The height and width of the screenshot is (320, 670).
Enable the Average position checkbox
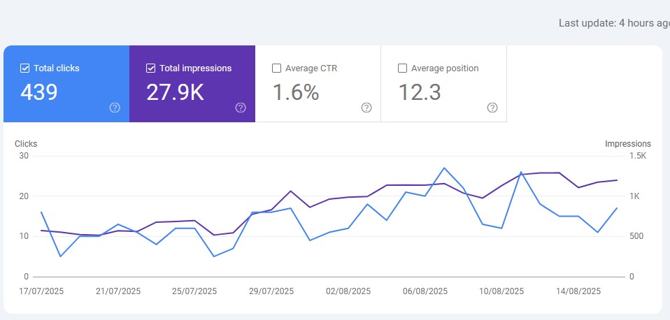coord(402,68)
